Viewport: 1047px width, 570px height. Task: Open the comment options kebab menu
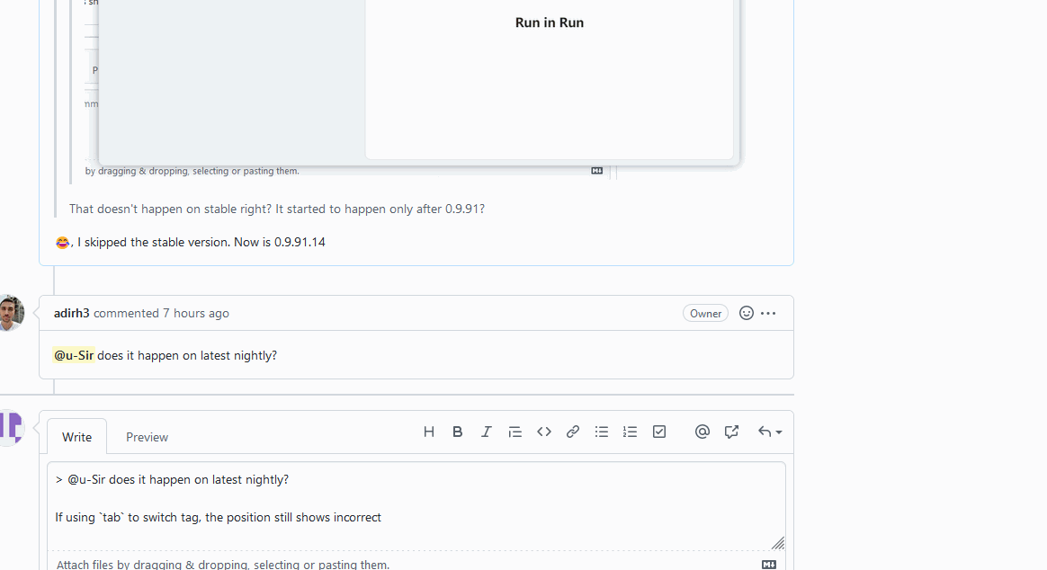click(768, 313)
